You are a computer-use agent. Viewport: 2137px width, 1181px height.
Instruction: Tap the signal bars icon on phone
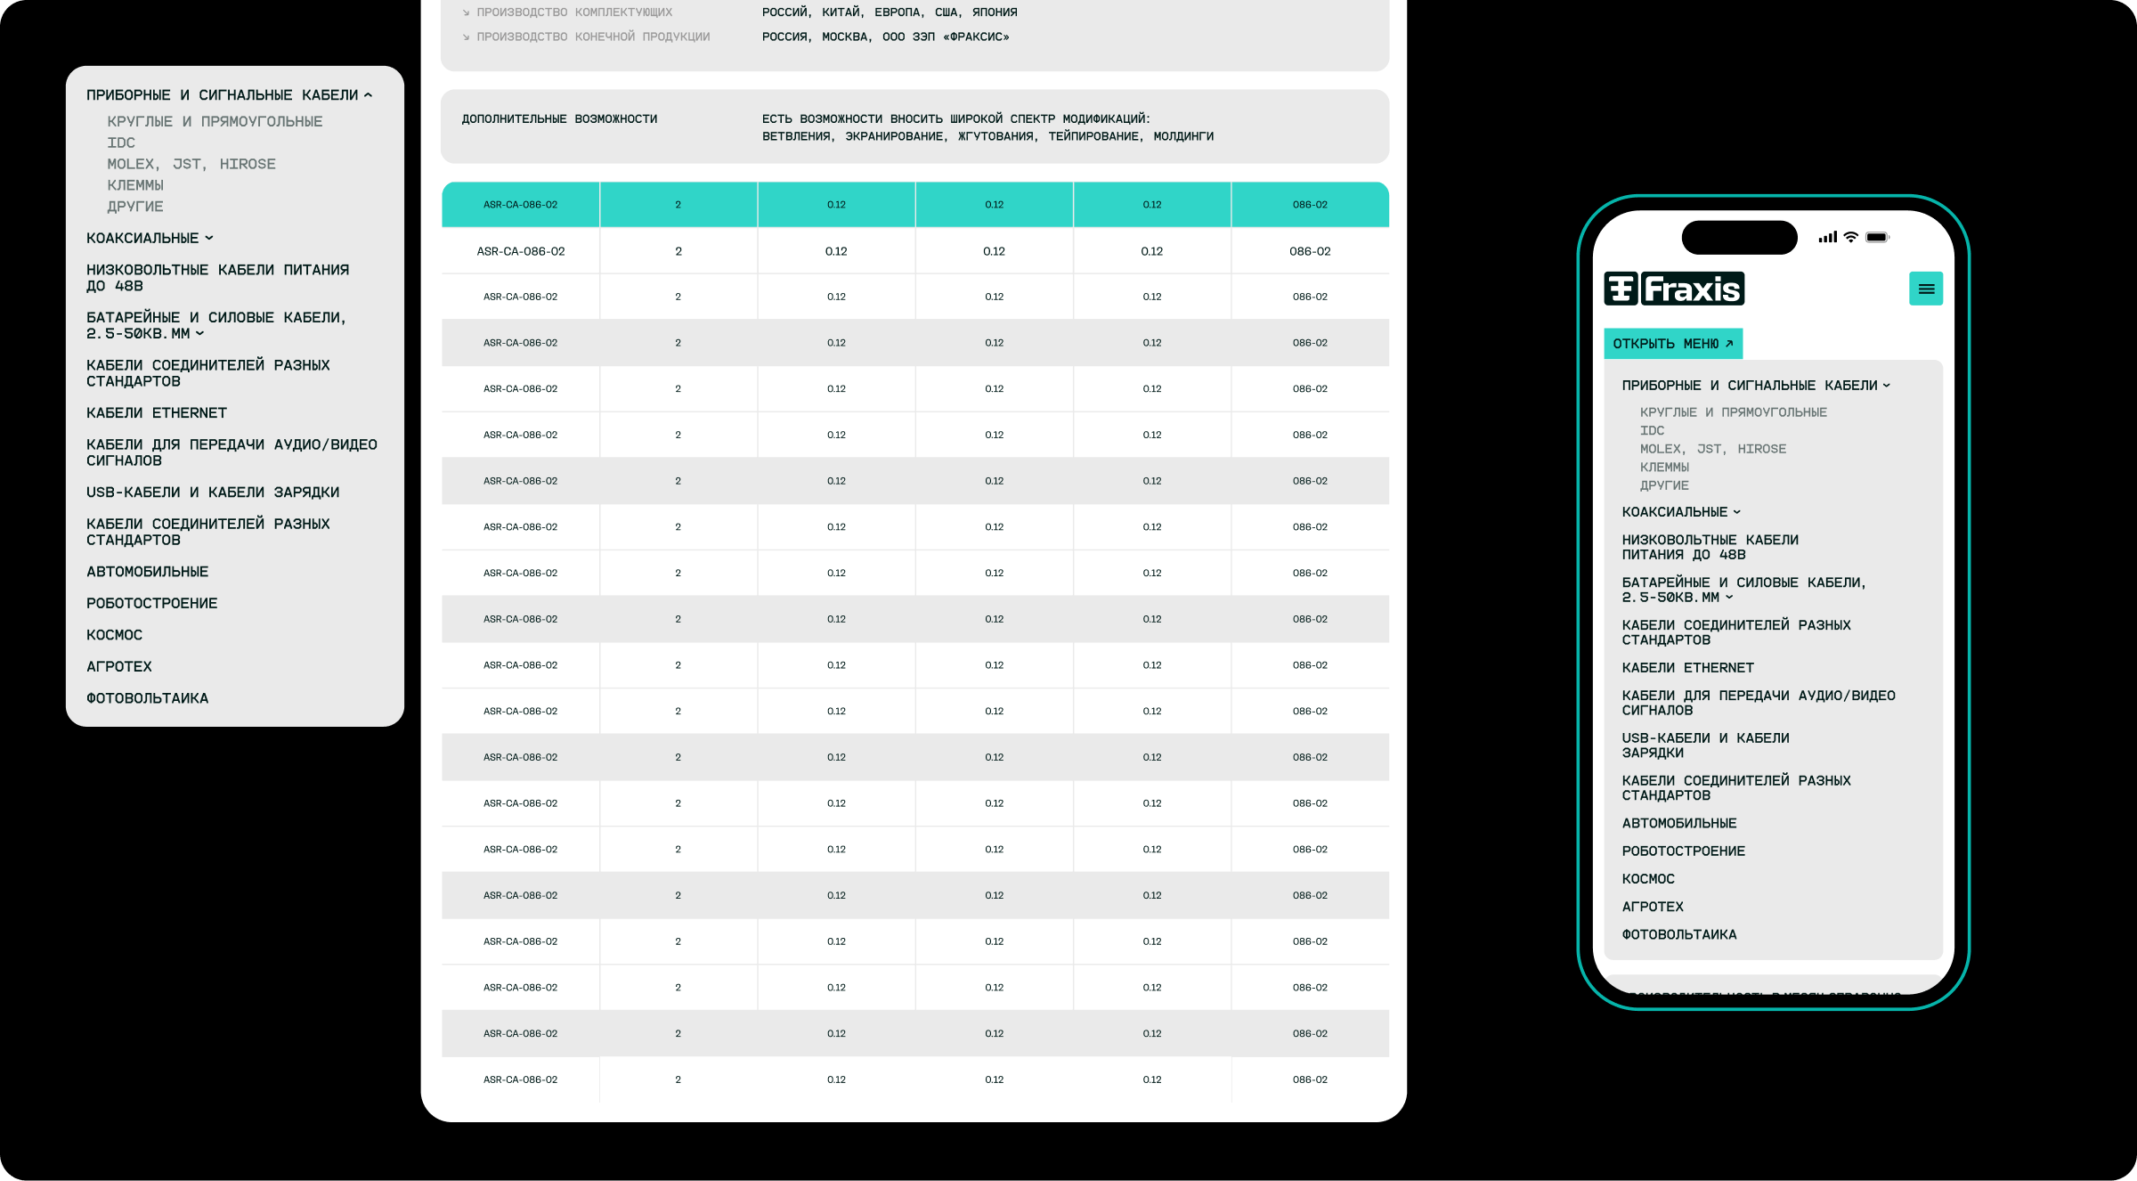pos(1827,237)
